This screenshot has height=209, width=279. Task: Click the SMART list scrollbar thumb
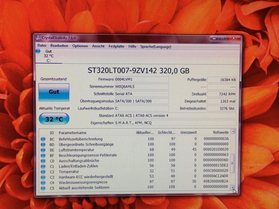click(x=233, y=163)
